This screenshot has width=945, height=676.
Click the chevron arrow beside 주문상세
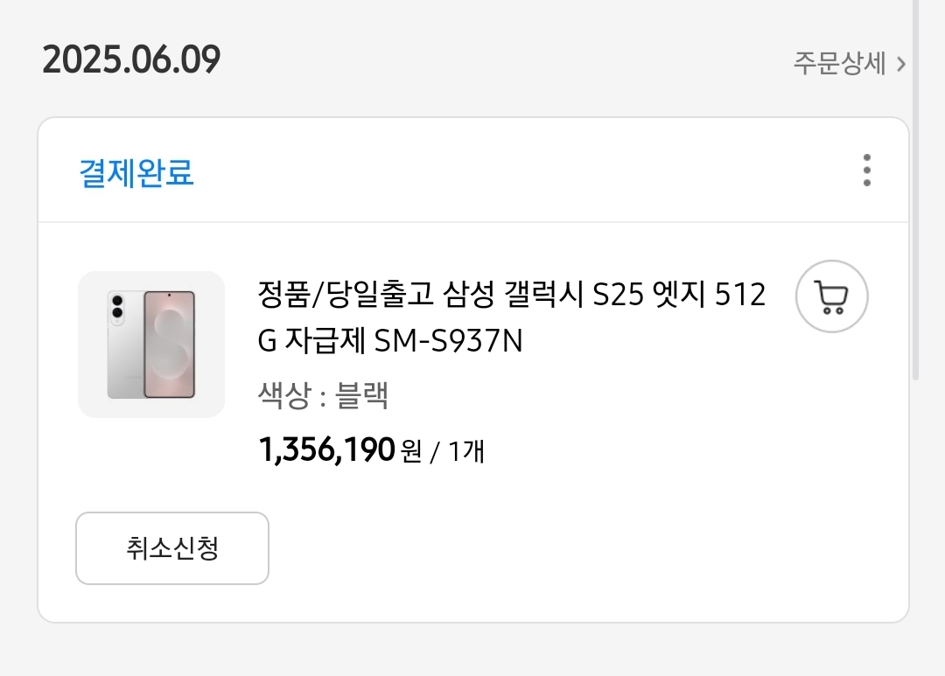coord(901,65)
